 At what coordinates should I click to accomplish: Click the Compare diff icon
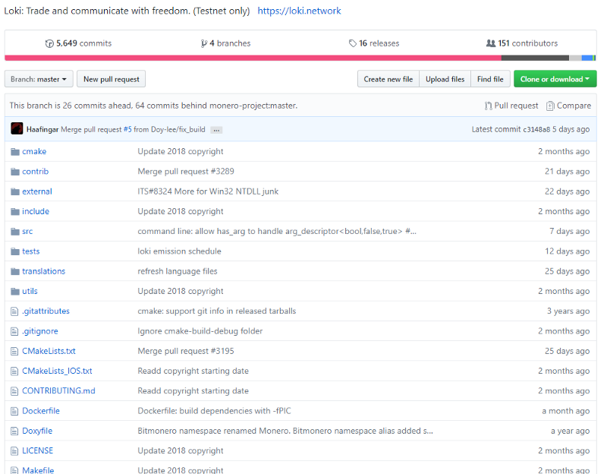(550, 106)
